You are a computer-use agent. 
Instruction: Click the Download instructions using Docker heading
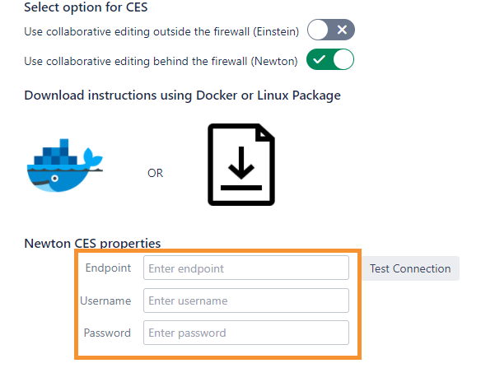[183, 95]
